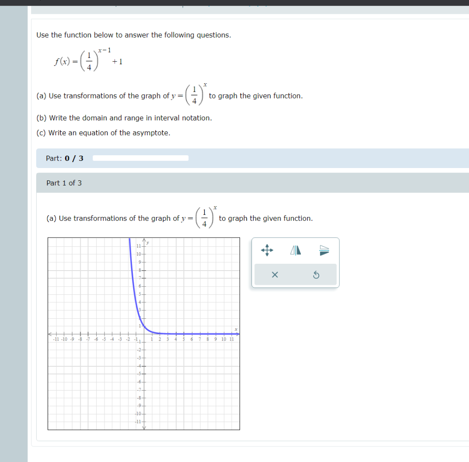The height and width of the screenshot is (462, 469).
Task: Click the X clear-graph icon
Action: pos(275,275)
